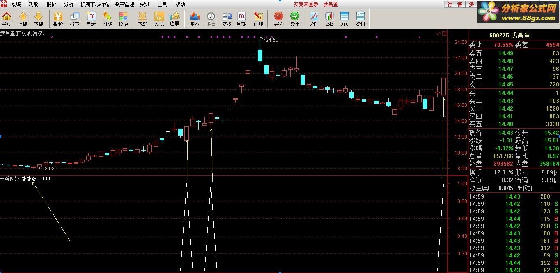This screenshot has height=273, width=560.
Task: Click the tick row with volume 392 B
Action: pyautogui.click(x=514, y=263)
